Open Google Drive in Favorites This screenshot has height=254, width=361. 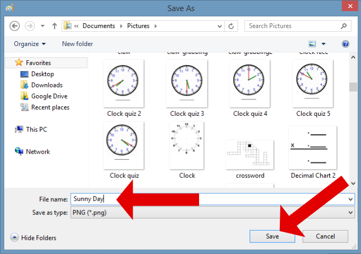pos(49,96)
